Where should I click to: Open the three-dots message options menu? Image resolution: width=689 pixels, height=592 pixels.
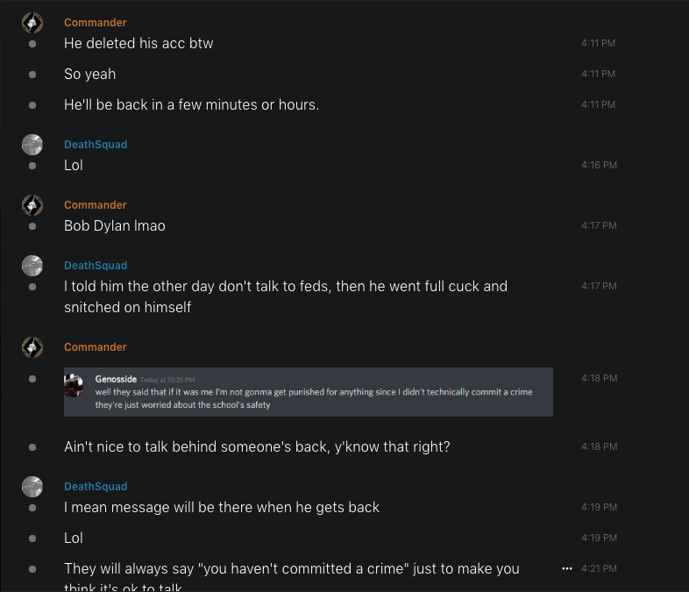[567, 568]
